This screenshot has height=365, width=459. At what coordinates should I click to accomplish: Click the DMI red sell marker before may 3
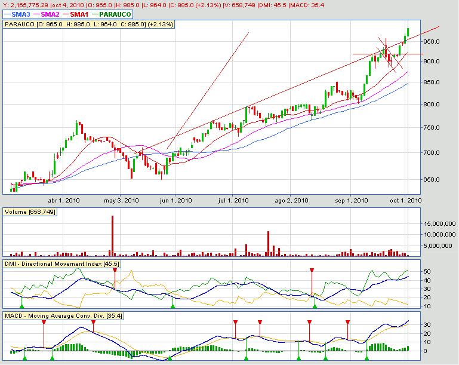point(115,271)
